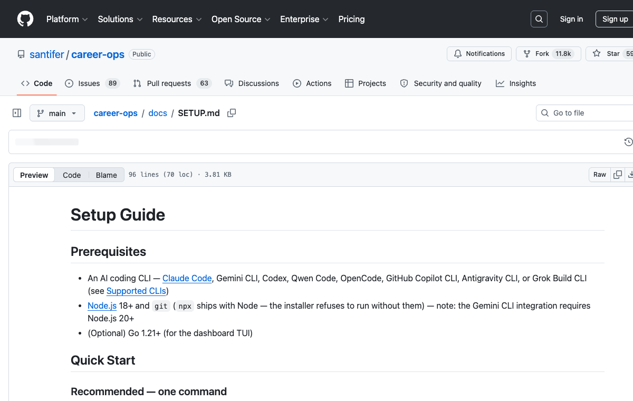Click the Raw button
The width and height of the screenshot is (633, 401).
(600, 175)
